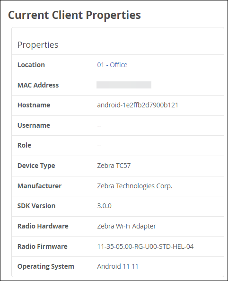Click the Manufacturer label
The width and height of the screenshot is (228, 281).
[39, 186]
